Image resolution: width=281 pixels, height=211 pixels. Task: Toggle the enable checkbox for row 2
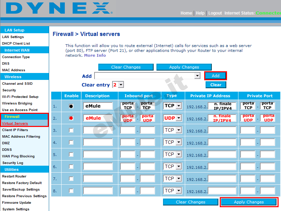point(71,118)
